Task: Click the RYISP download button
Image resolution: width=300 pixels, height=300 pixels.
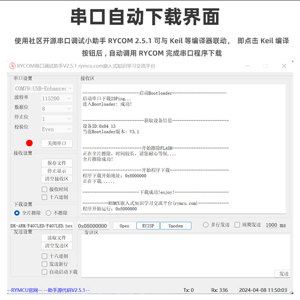Action: pos(148,226)
